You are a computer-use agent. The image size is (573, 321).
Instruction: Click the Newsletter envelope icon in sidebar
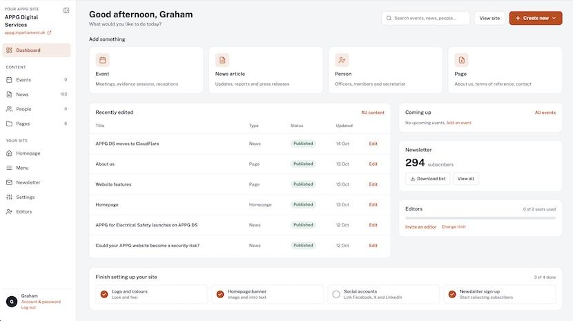(9, 182)
